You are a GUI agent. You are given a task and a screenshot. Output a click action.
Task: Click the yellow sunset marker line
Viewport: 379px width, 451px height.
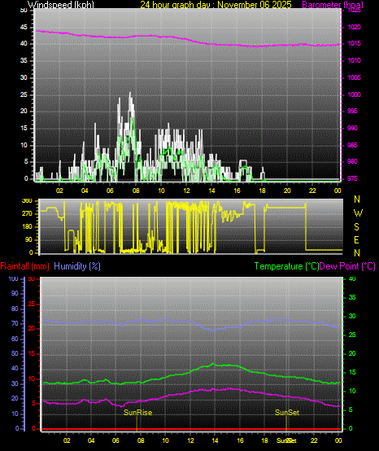pos(286,423)
